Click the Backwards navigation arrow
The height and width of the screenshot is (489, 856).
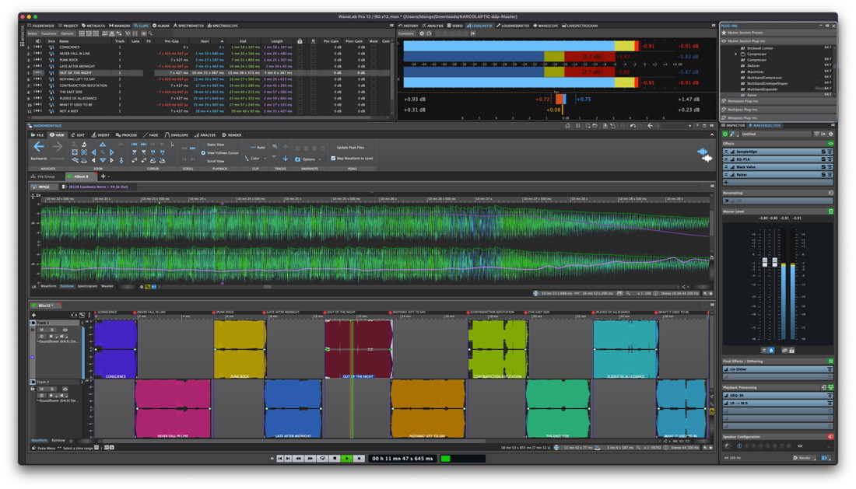pos(38,147)
